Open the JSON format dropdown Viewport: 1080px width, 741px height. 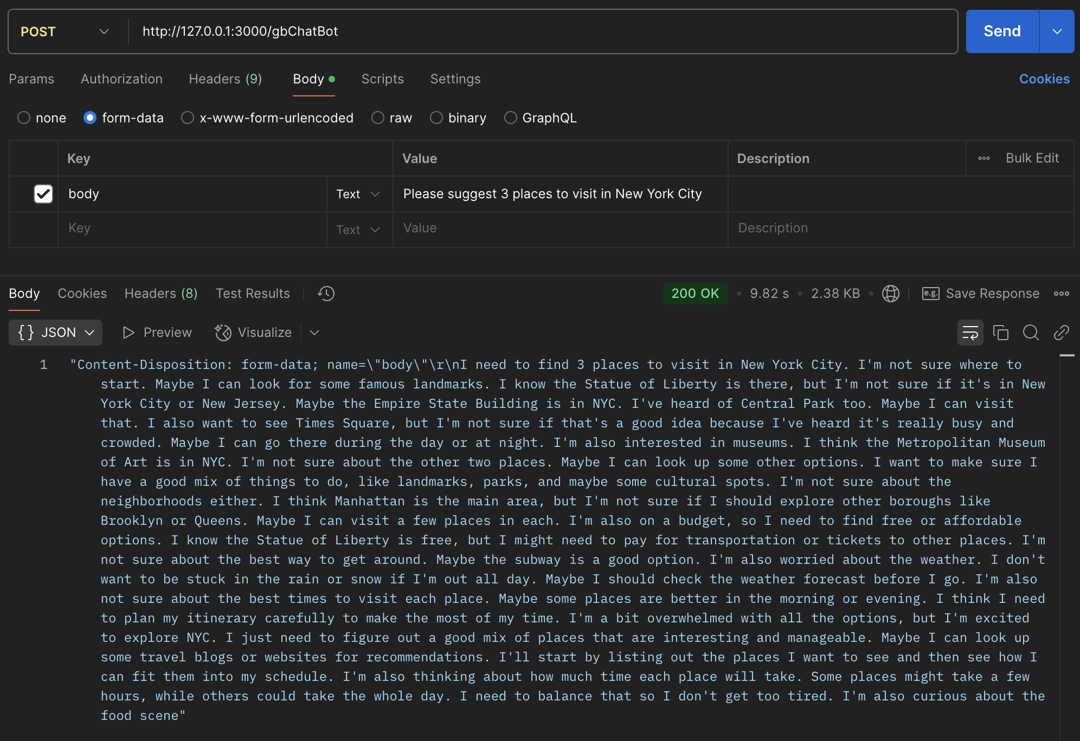(x=56, y=333)
